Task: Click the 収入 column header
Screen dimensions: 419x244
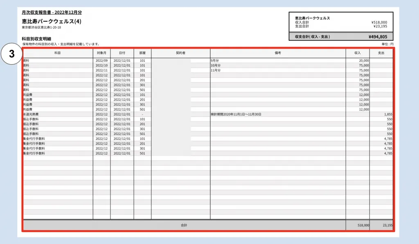Action: 358,53
